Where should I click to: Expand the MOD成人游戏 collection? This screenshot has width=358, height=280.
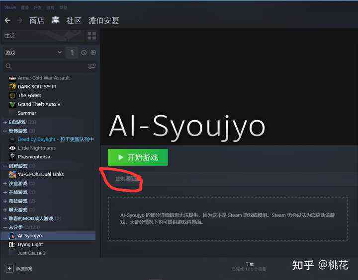tap(5, 218)
